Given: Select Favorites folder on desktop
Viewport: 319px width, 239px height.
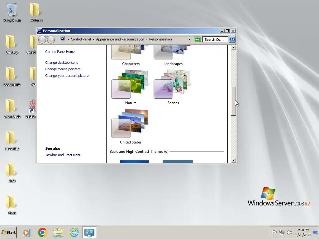Looking at the screenshot, I should pos(12,141).
